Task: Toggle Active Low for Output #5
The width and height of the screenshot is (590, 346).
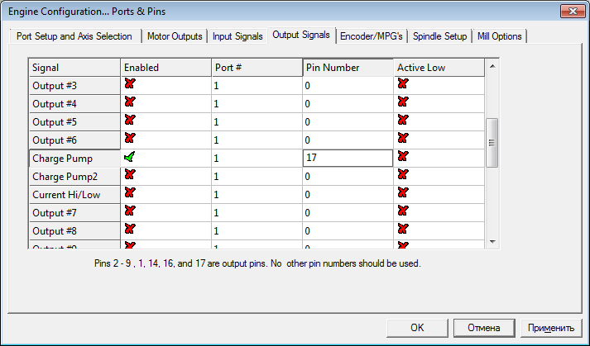Action: click(x=403, y=121)
